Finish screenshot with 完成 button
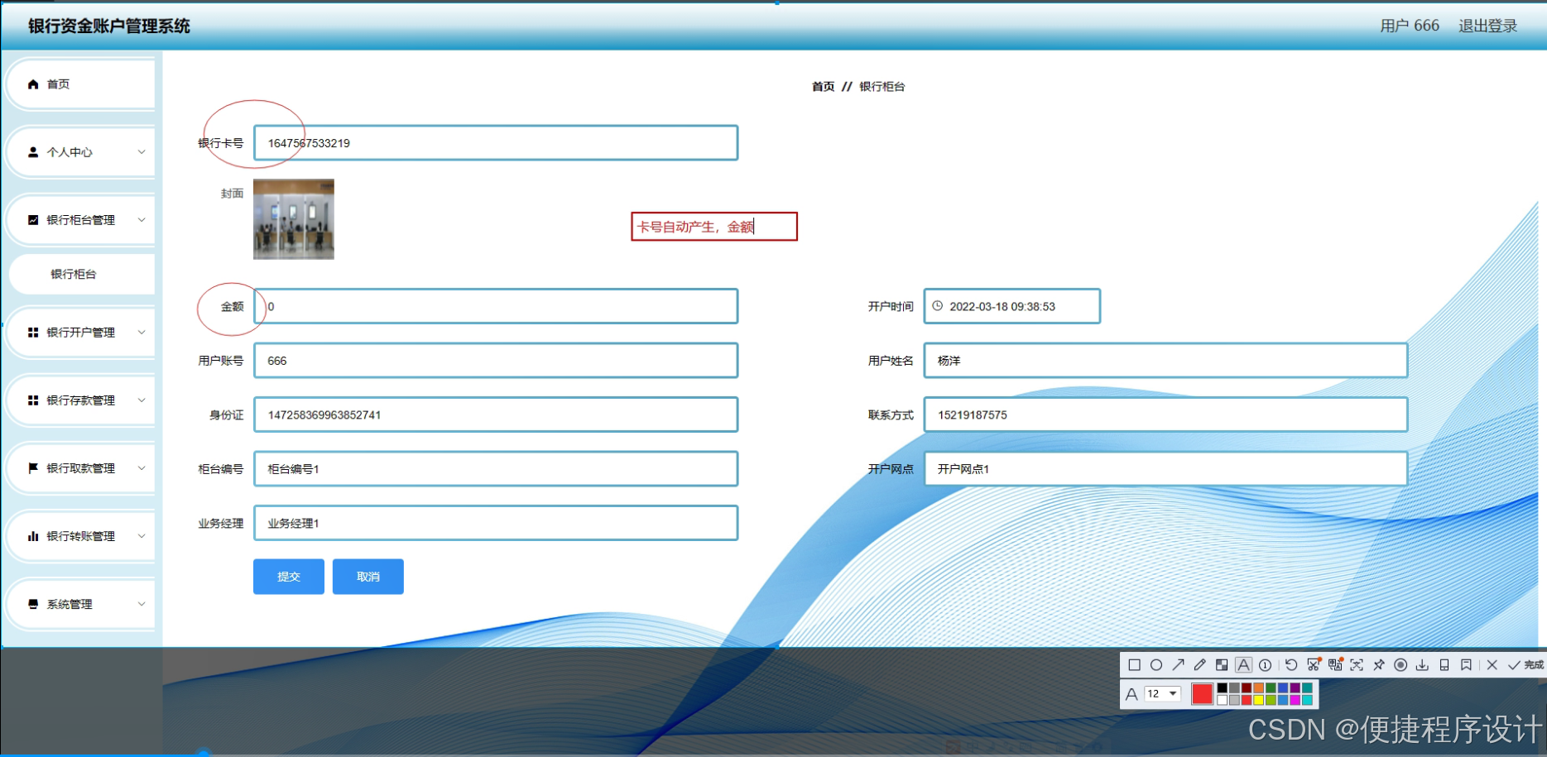 click(x=1525, y=665)
